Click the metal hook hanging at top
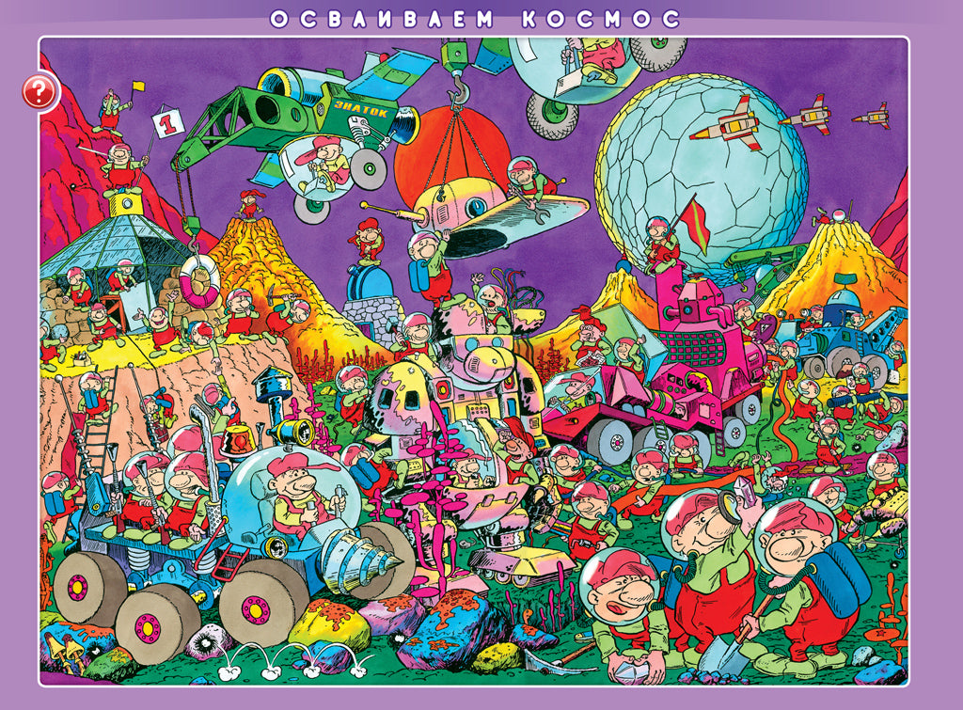Screen dimensions: 963x710 (460, 91)
